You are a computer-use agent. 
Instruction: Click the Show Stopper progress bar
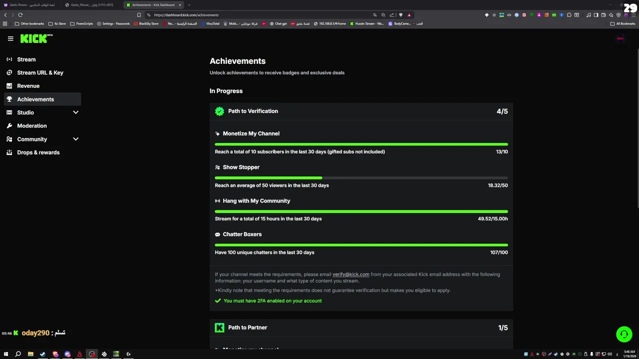click(x=361, y=178)
